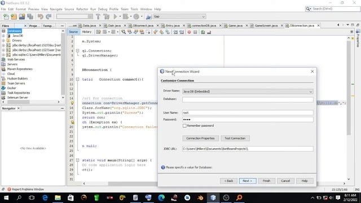The height and width of the screenshot is (203, 361).
Task: Click the Open Project toolbar icon
Action: [22, 16]
